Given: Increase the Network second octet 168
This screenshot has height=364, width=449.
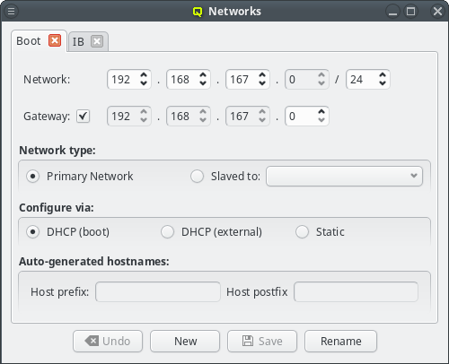Looking at the screenshot, I should tap(203, 75).
